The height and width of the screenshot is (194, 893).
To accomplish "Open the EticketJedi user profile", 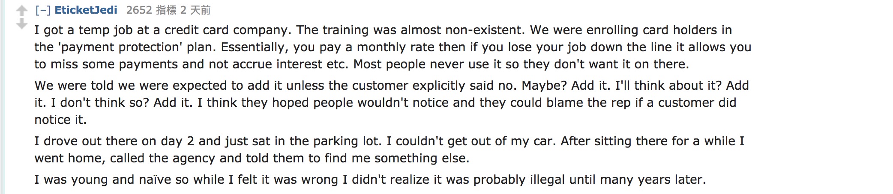I will pos(86,10).
